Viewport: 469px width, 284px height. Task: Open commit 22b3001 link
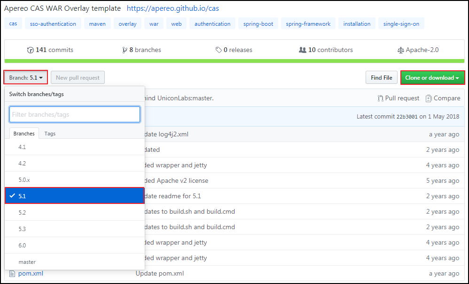tap(407, 117)
